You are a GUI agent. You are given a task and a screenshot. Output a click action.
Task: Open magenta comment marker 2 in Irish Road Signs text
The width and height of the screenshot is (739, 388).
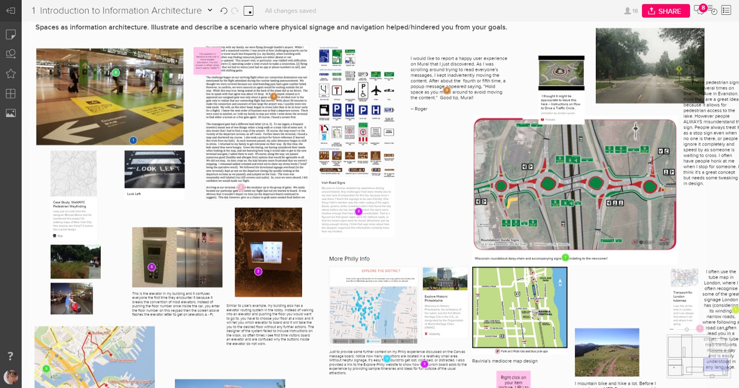358,211
